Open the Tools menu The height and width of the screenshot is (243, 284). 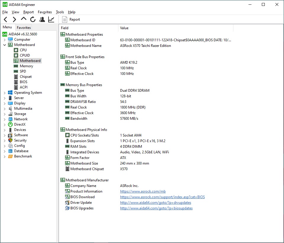[x=60, y=12]
